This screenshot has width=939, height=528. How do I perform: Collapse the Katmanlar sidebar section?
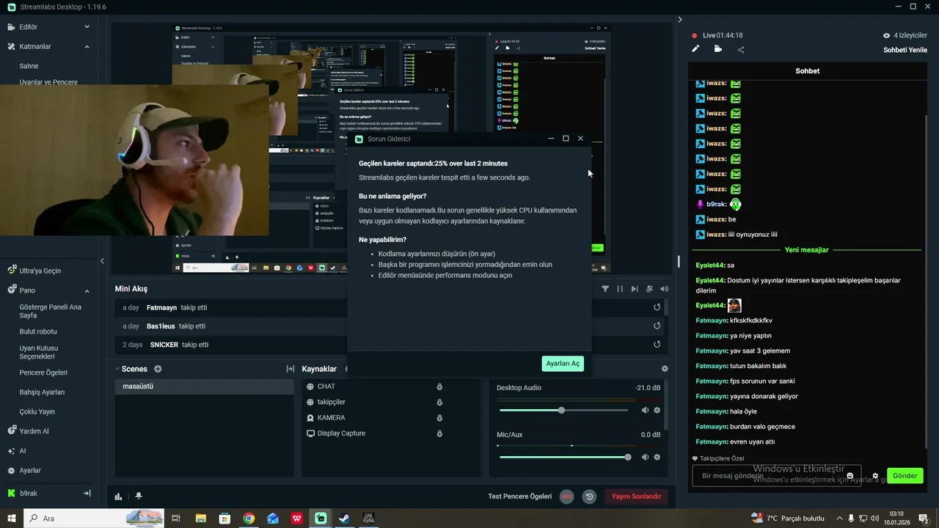point(87,46)
